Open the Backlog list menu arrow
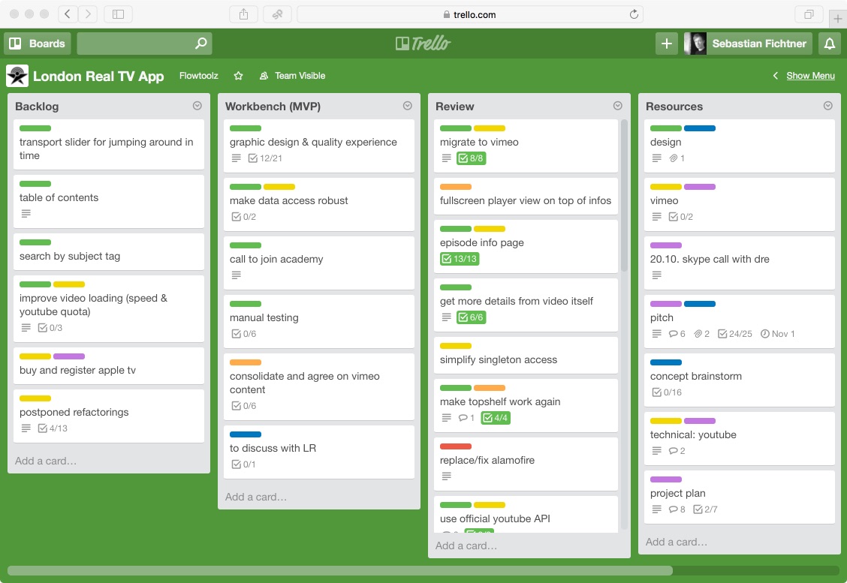847x583 pixels. point(197,106)
